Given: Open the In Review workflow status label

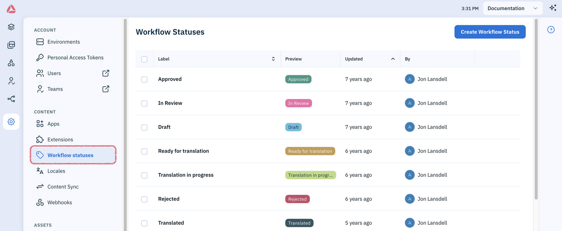Looking at the screenshot, I should [170, 103].
